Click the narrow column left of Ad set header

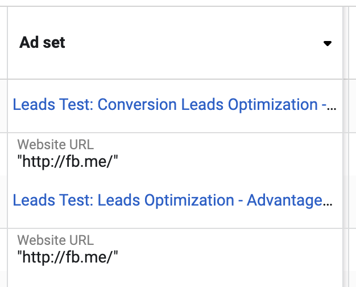[3, 43]
